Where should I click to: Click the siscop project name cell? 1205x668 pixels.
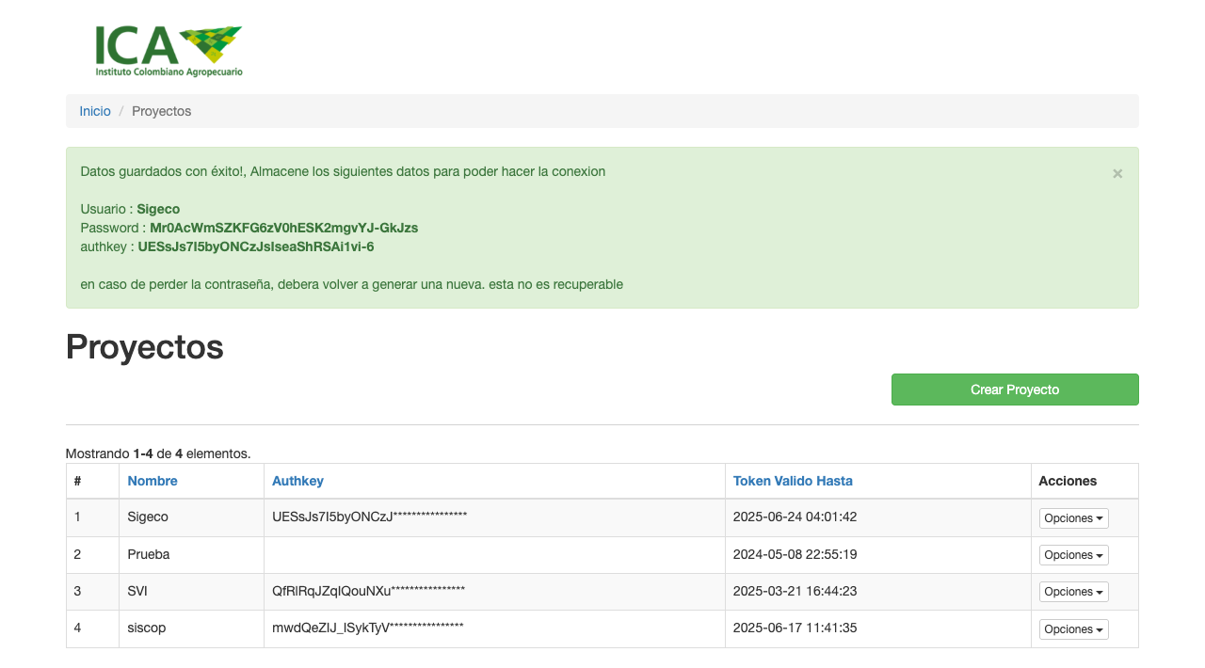pos(146,628)
